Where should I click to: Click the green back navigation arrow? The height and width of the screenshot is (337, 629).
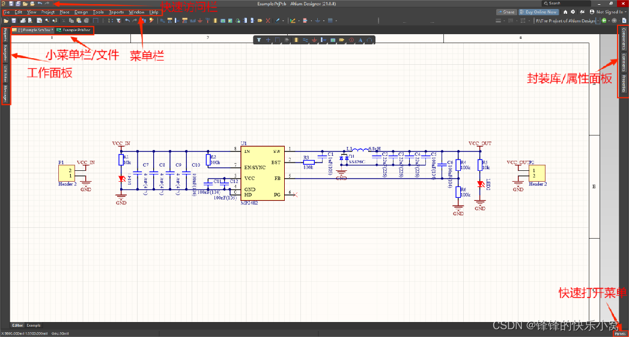click(604, 20)
